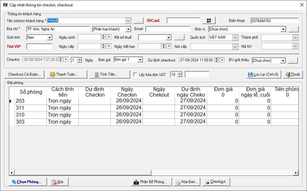Image resolution: width=307 pixels, height=191 pixels.
Task: Click the row selector arrow for room 203
Action: [11, 101]
